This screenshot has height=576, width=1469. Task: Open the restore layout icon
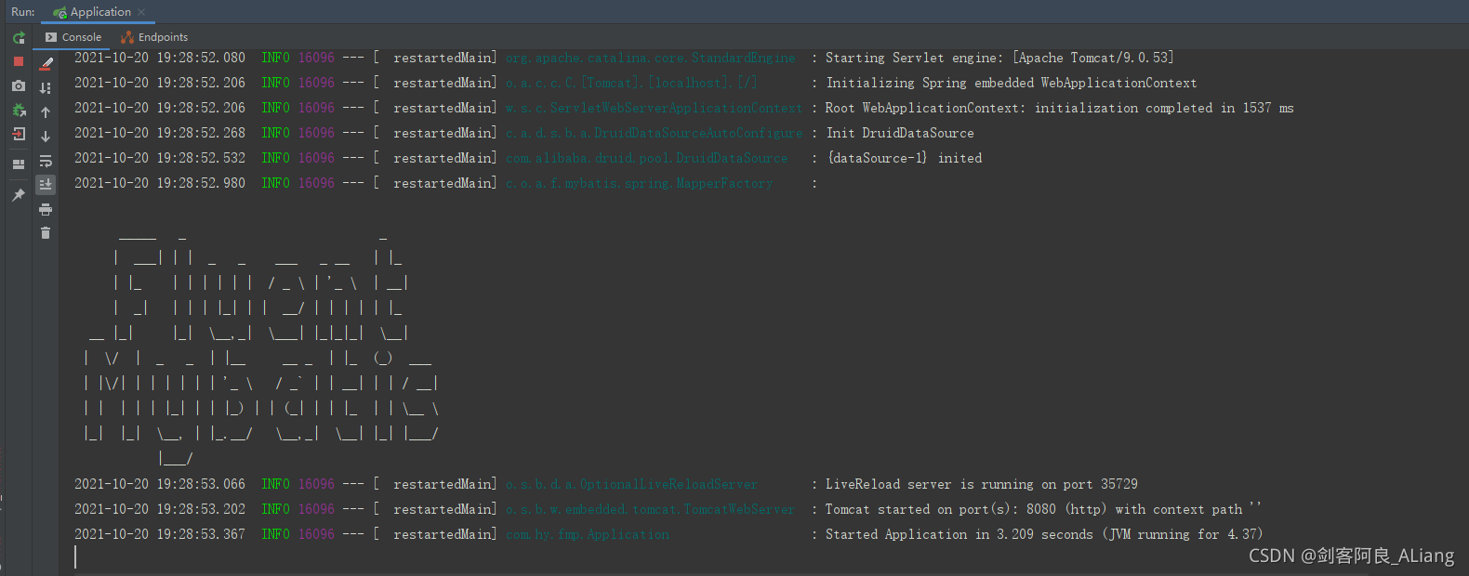19,164
